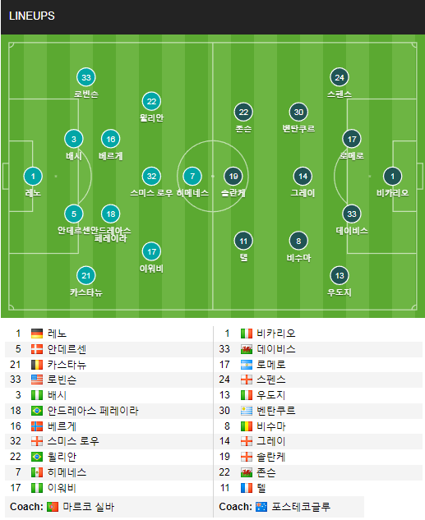The image size is (425, 520).
Task: Click Australia flag next to coach 포스테코글루
Action: click(x=261, y=507)
